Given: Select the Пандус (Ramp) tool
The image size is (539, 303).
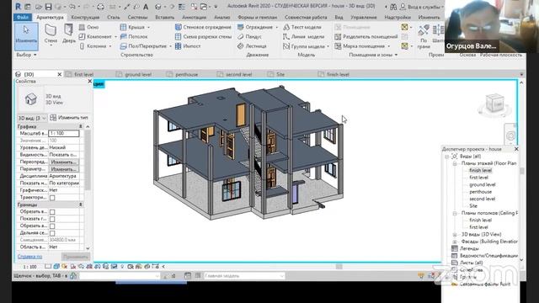Looking at the screenshot, I should tap(250, 36).
